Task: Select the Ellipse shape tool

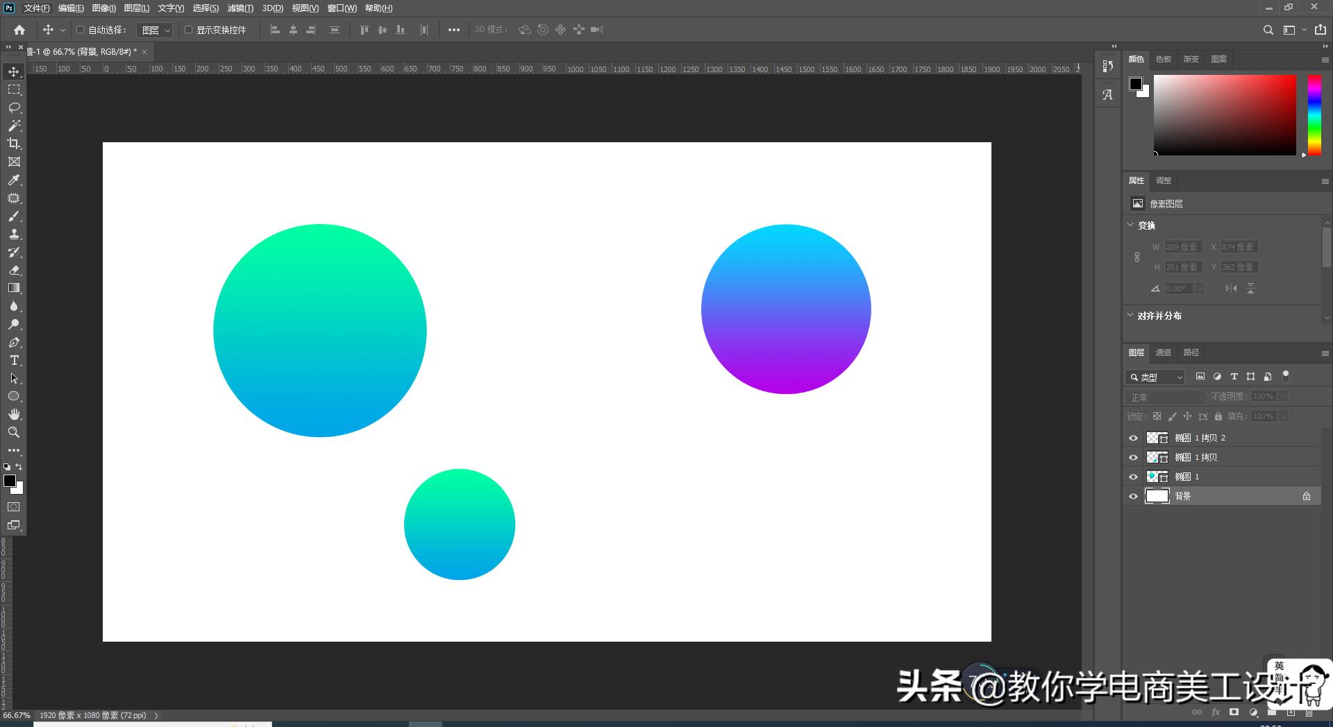Action: tap(14, 396)
